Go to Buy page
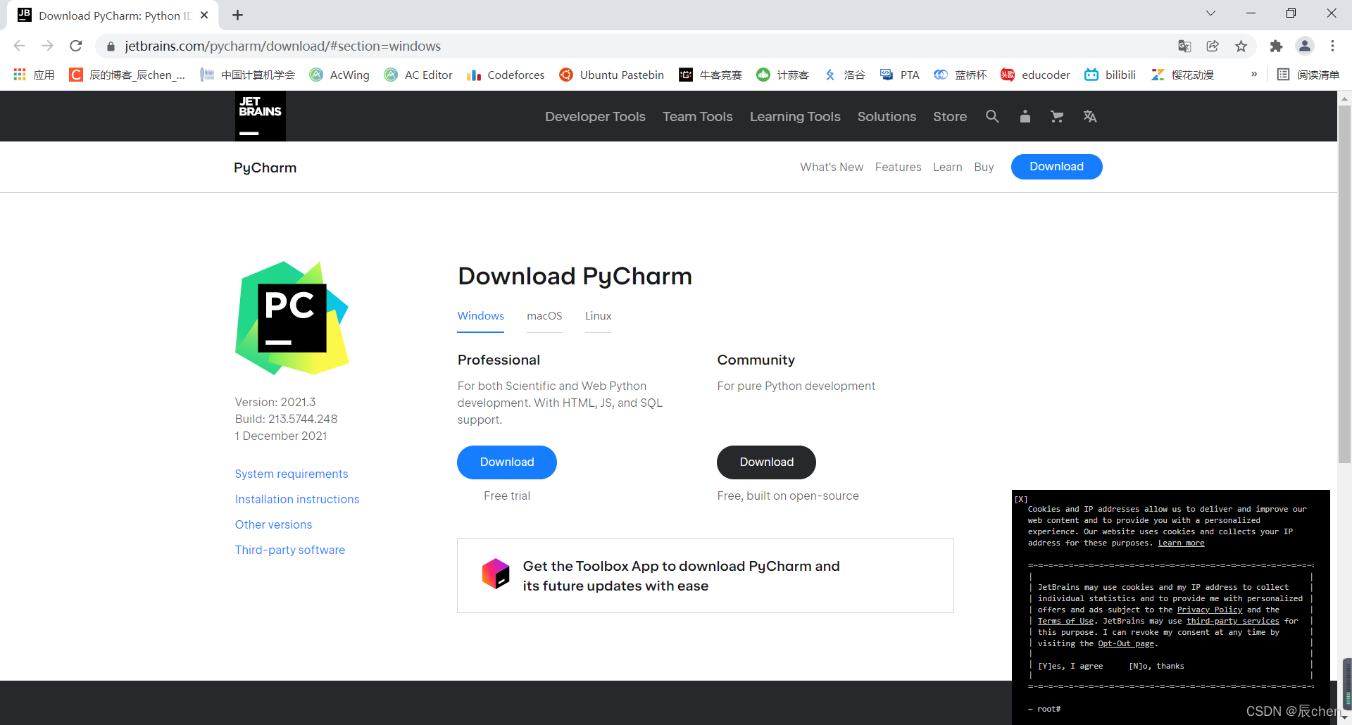1352x725 pixels. [x=984, y=167]
